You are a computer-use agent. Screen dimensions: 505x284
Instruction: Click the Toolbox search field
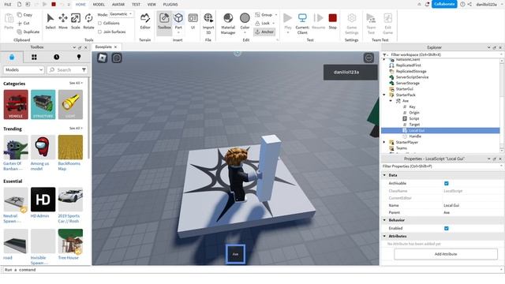point(67,70)
